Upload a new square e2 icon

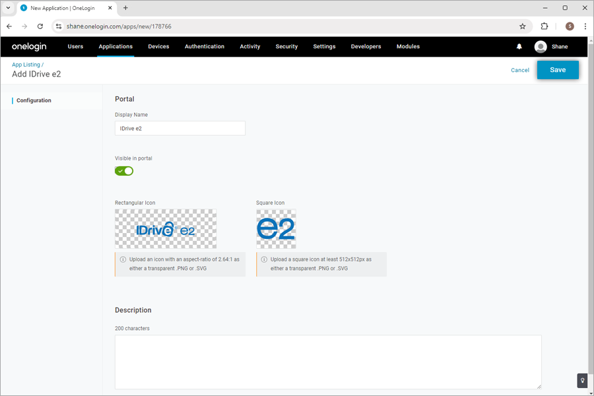pos(276,229)
